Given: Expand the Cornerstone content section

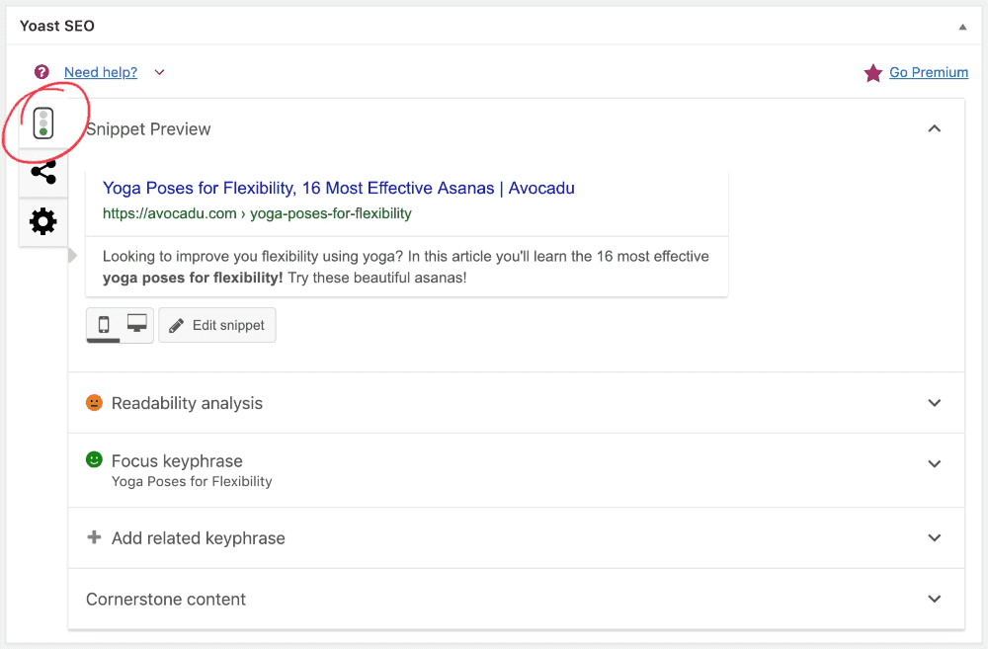Looking at the screenshot, I should point(935,599).
